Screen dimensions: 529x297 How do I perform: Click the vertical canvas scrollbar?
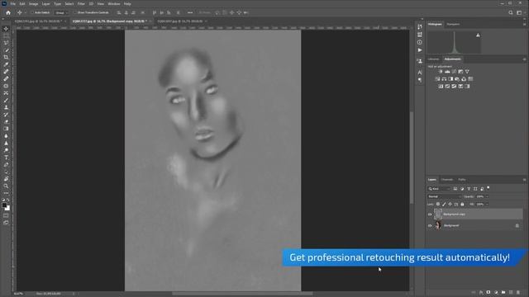point(412,158)
